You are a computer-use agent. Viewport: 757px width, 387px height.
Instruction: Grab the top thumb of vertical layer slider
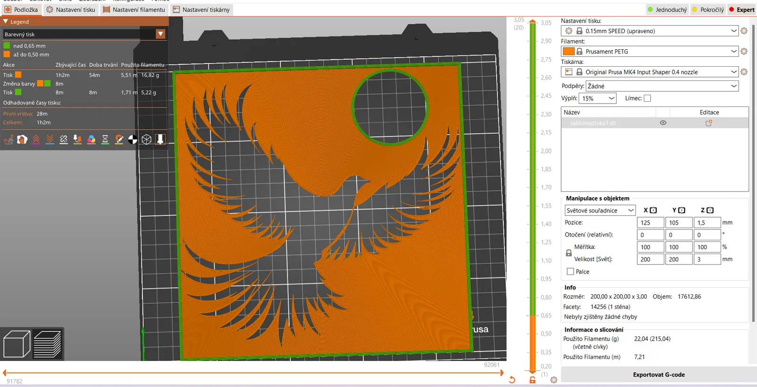tap(533, 22)
